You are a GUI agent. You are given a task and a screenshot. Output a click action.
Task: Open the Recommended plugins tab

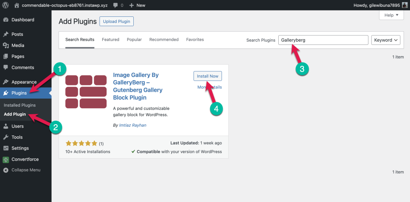(164, 40)
